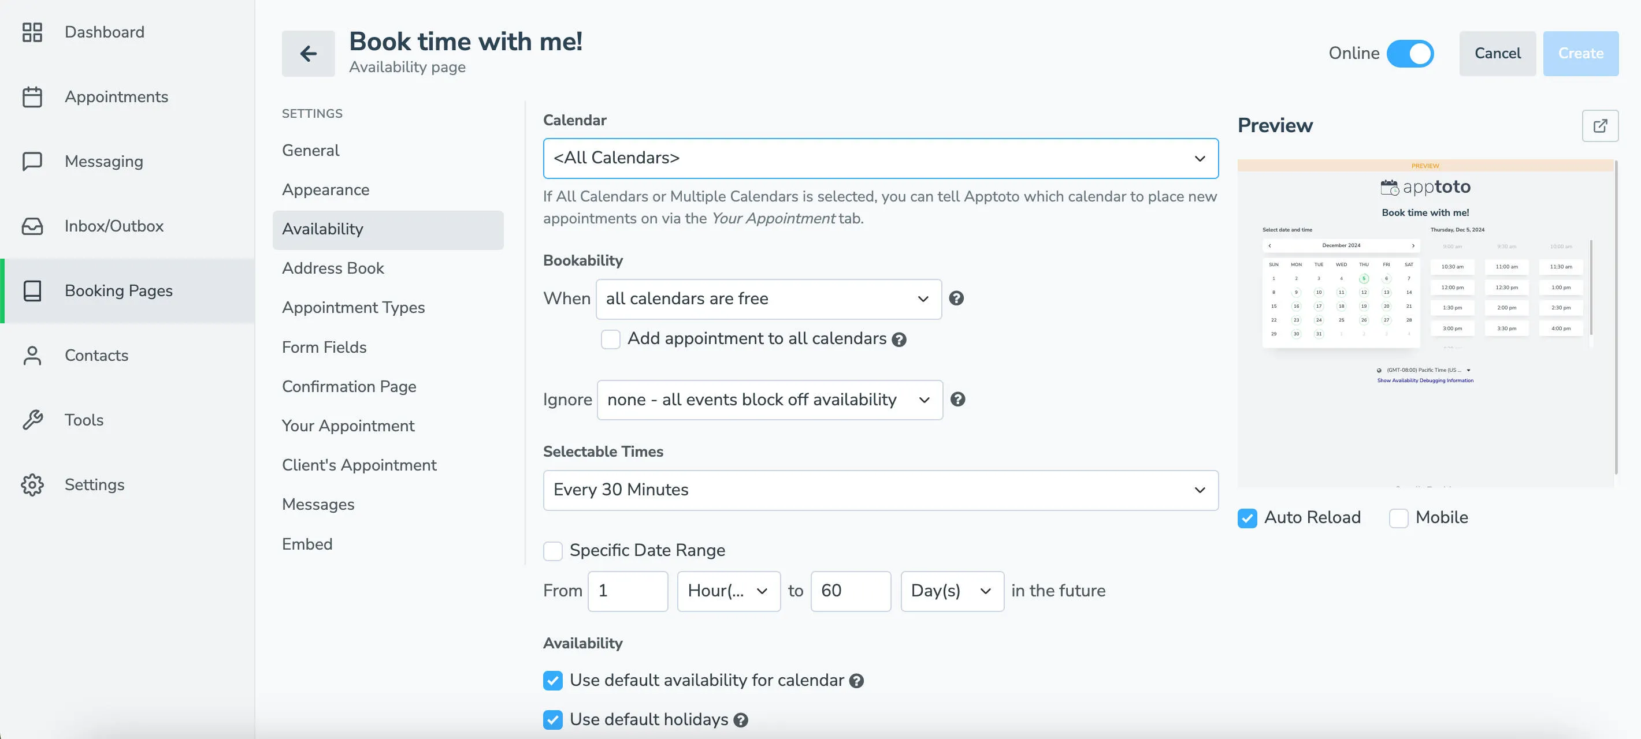Viewport: 1641px width, 739px height.
Task: Open the Selectable Times dropdown
Action: [881, 490]
